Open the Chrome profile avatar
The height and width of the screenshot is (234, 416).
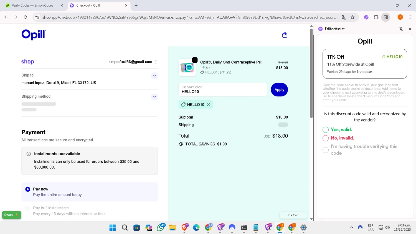400,17
